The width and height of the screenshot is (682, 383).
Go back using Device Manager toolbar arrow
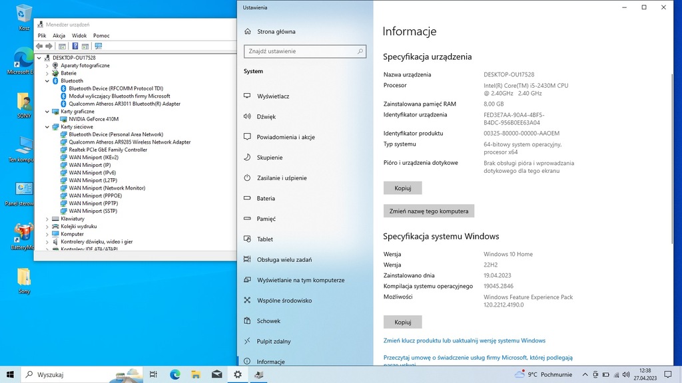[x=39, y=46]
